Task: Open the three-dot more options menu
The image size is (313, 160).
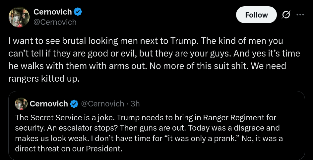Action: pos(300,15)
